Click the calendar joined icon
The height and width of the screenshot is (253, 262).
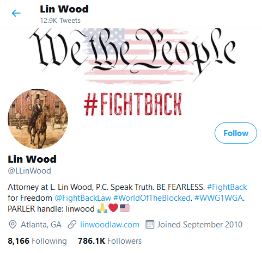(150, 225)
